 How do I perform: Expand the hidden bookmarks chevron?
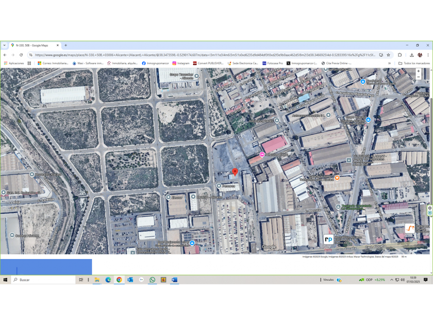pos(389,63)
